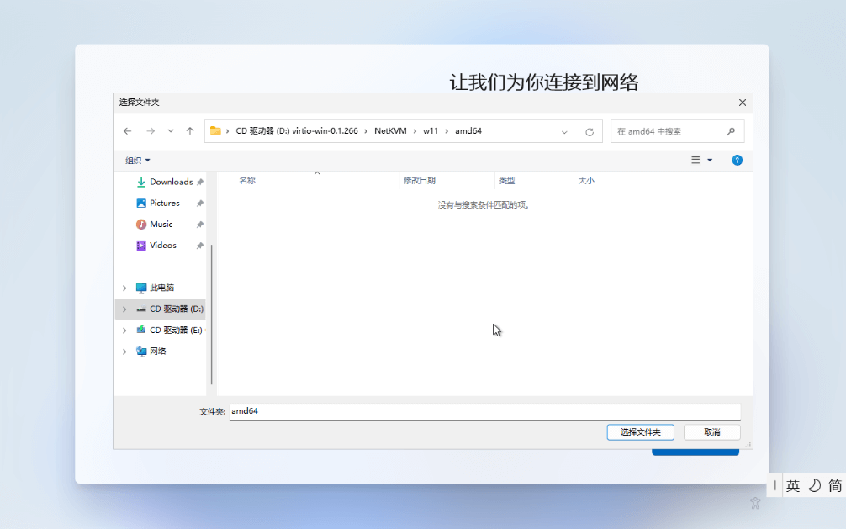Expand the CD 驱动器 (E:) node

click(x=124, y=331)
